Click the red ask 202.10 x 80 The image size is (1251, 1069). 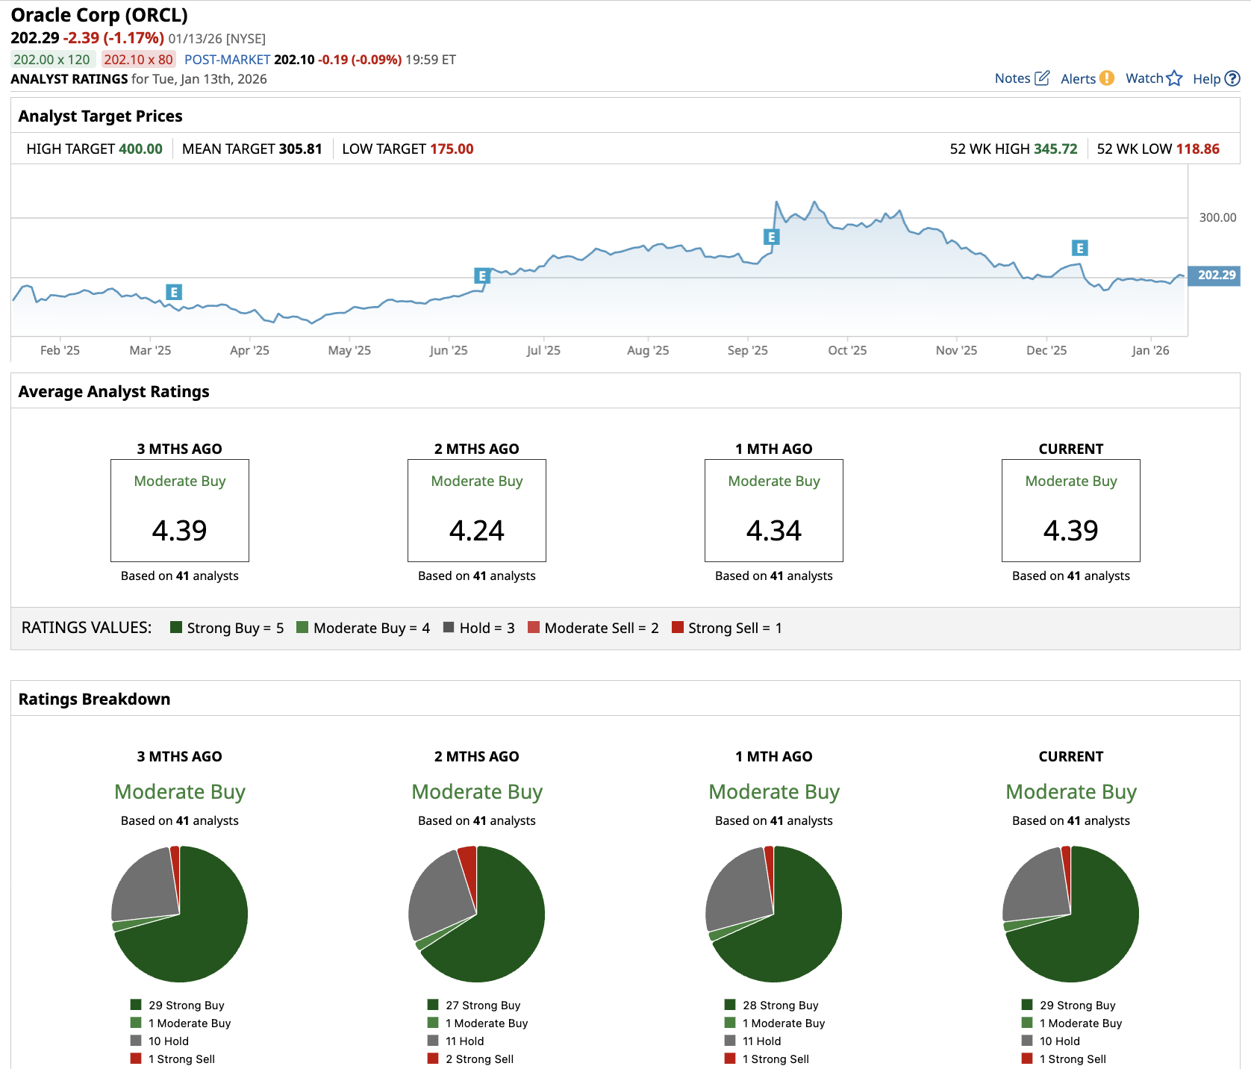138,60
